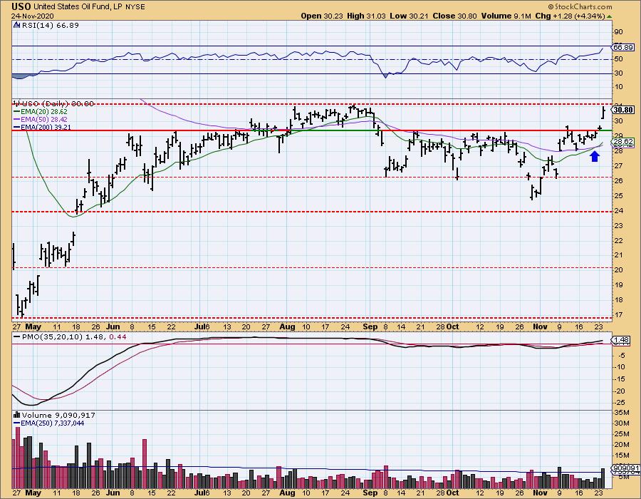Screen dimensions: 641x499
Task: Click the -25 level on PMO axis
Action: (x=620, y=403)
